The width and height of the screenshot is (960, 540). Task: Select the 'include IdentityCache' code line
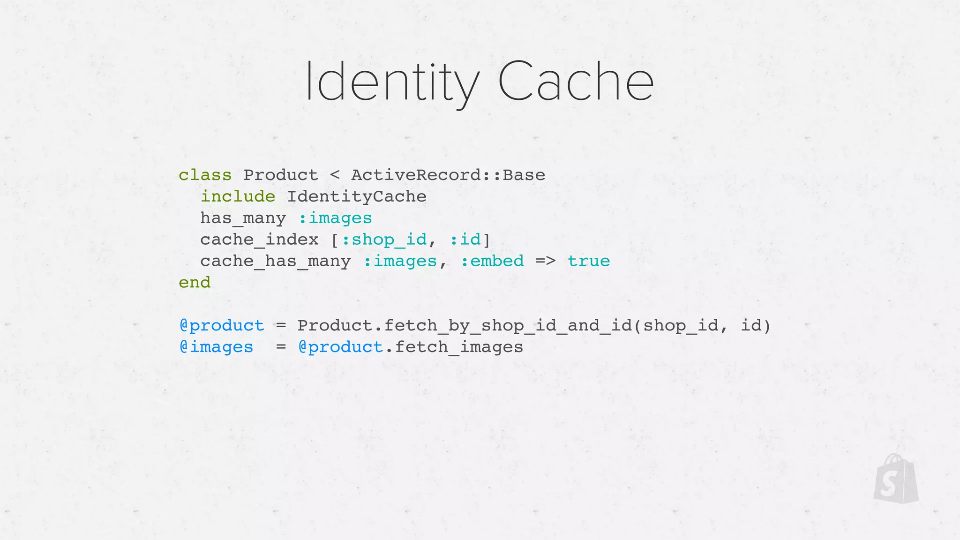pos(314,197)
